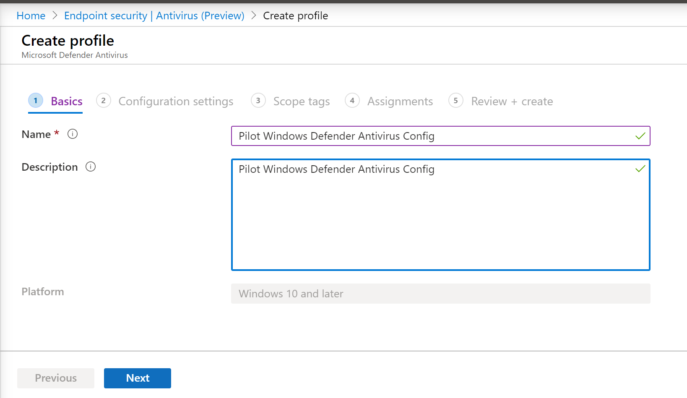The height and width of the screenshot is (398, 687).
Task: Click the Previous button
Action: click(x=56, y=378)
